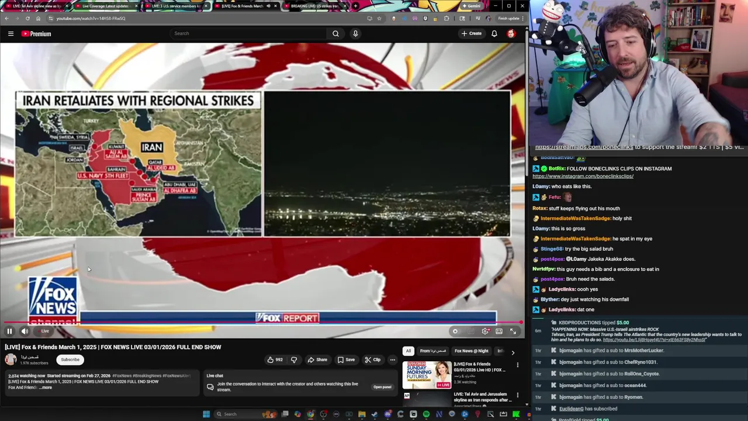Open the Gemini button in Chrome
Image resolution: width=748 pixels, height=421 pixels.
click(x=471, y=6)
